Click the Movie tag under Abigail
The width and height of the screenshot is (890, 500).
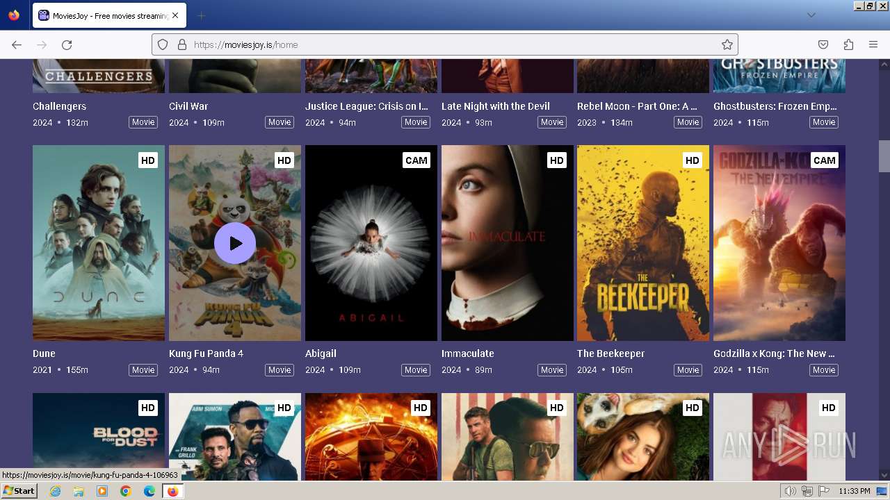(416, 370)
